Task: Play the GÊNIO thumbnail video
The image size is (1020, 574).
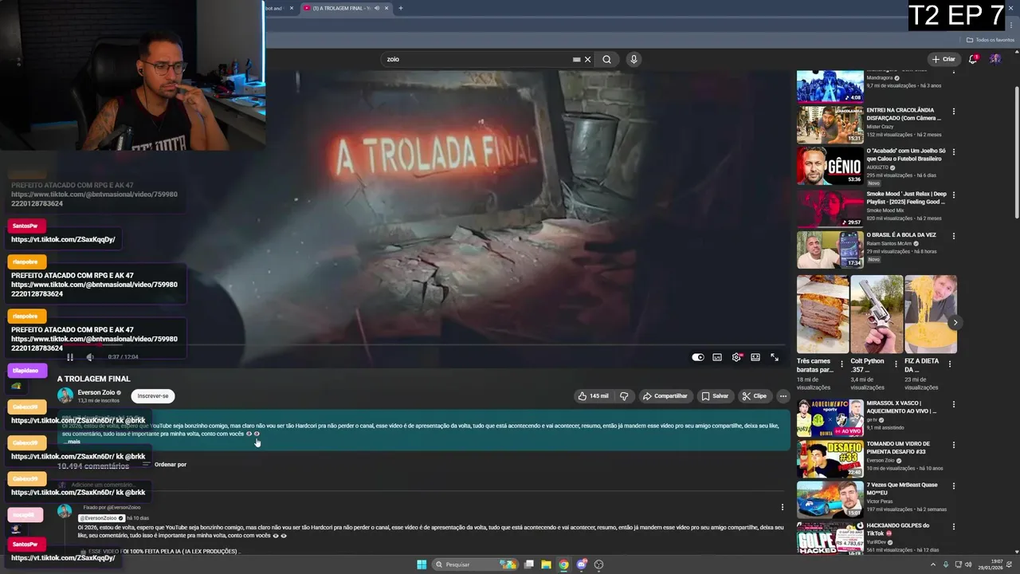Action: [x=830, y=166]
